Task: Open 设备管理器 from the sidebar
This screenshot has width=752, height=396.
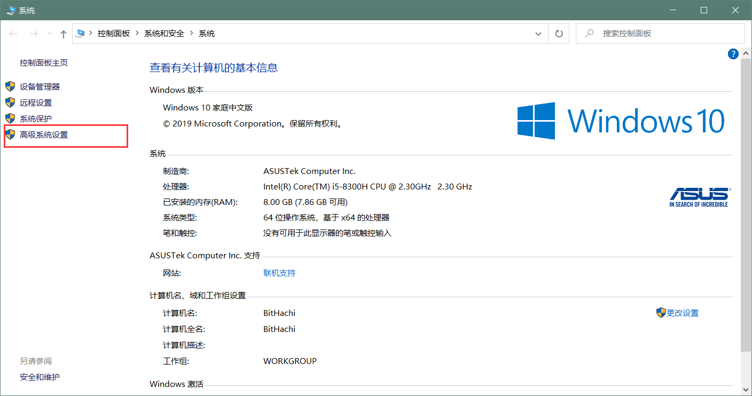Action: (40, 86)
